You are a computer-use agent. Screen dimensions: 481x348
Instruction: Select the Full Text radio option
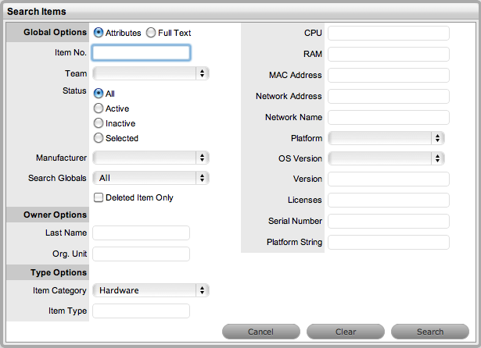coord(151,33)
